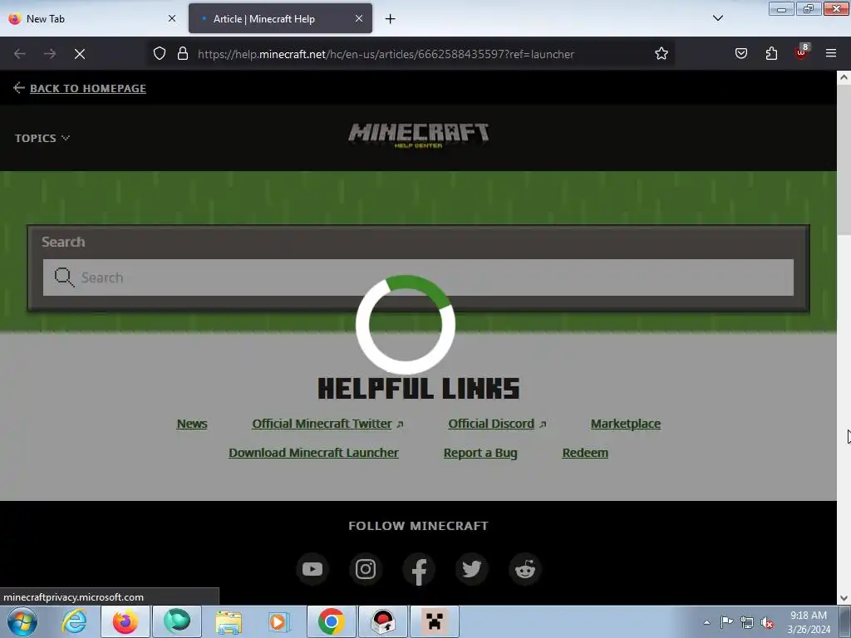Open Minecraft Instagram icon
Viewport: 851px width, 638px height.
366,569
